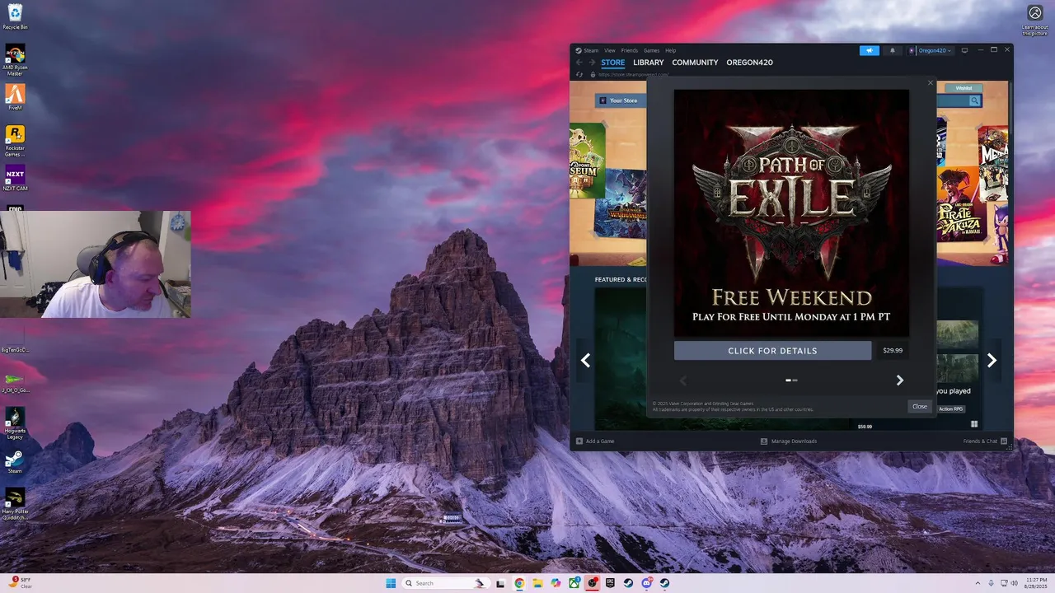
Task: Click the Close button in the popup
Action: click(x=920, y=406)
